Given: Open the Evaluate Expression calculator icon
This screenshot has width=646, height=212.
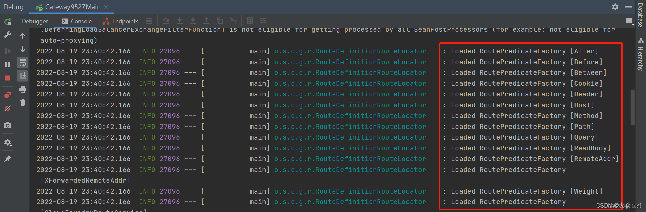Looking at the screenshot, I should [250, 21].
